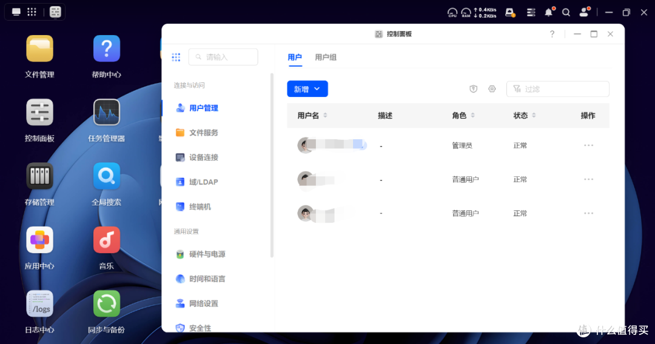Maximize the 控制面板 window
The height and width of the screenshot is (344, 655).
coord(594,34)
